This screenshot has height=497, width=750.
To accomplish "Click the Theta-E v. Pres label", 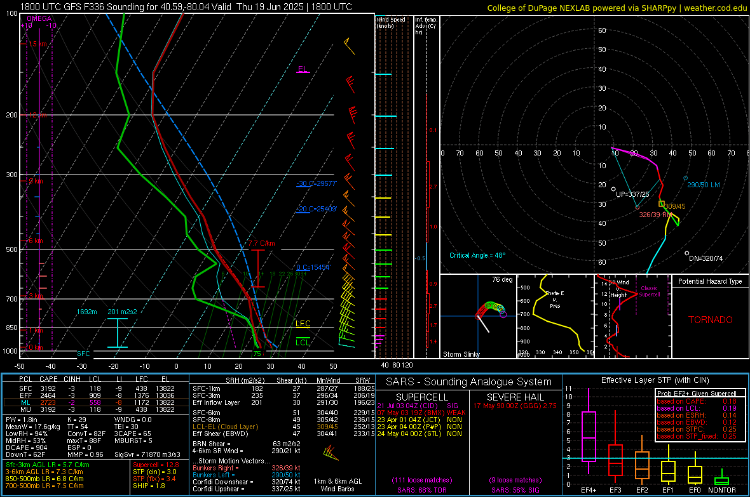I will pyautogui.click(x=555, y=299).
